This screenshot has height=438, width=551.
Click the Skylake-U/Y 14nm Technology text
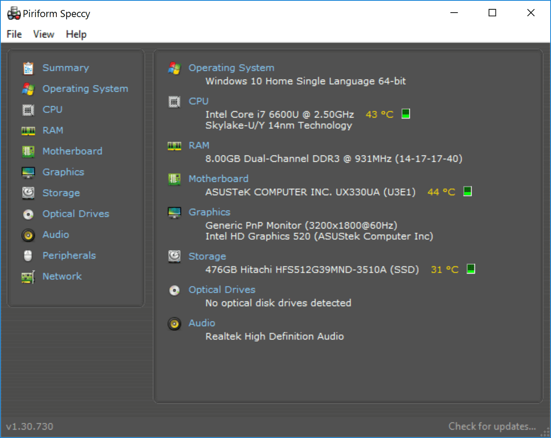[279, 125]
